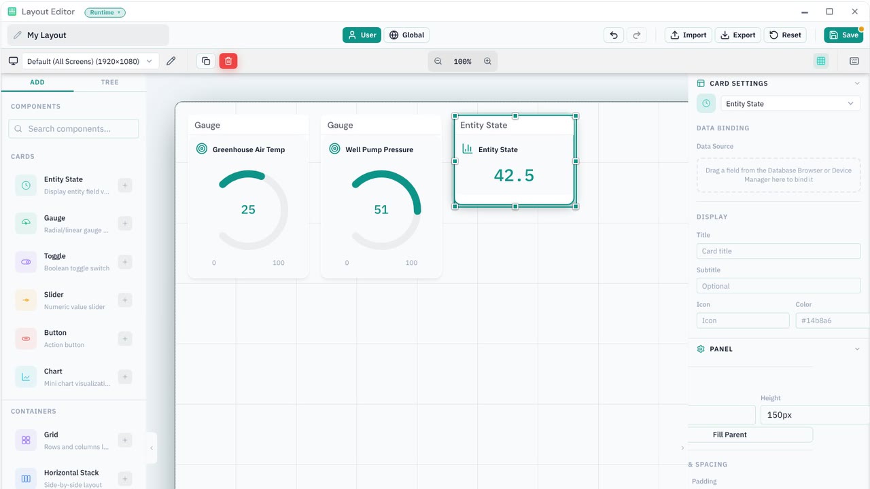Add a Gauge card with its plus button
Image resolution: width=870 pixels, height=489 pixels.
point(124,223)
